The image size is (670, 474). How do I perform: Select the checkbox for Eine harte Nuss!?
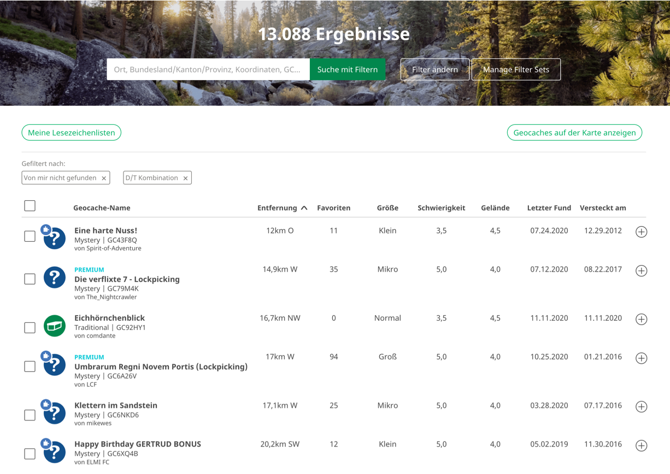[30, 236]
